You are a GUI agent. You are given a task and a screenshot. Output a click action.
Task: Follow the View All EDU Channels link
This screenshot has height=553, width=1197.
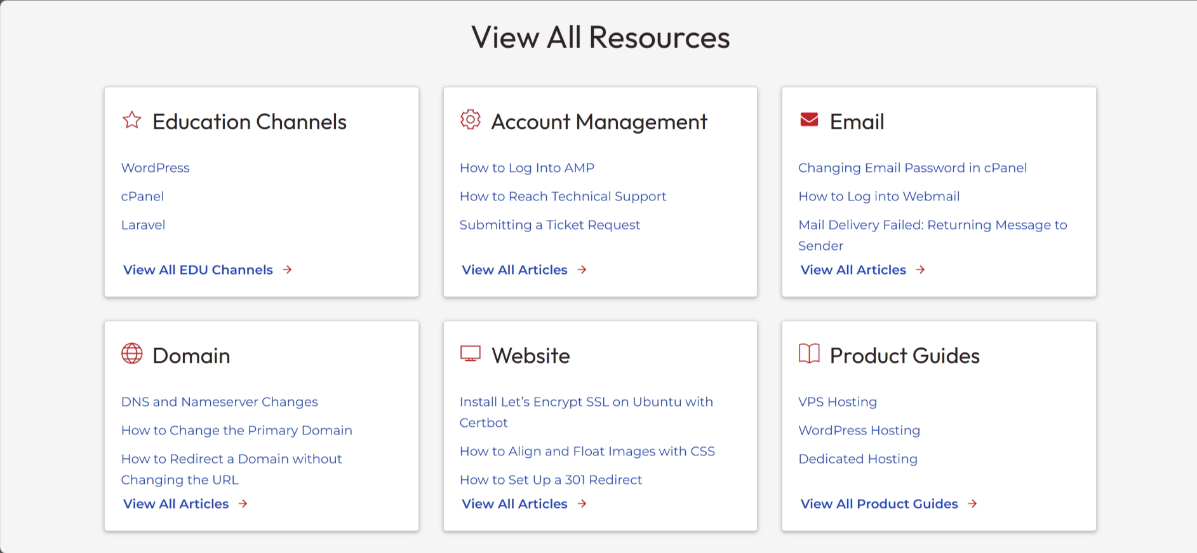(198, 270)
